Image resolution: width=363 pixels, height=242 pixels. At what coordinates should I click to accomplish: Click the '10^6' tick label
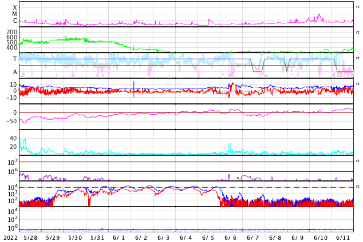pos(13,171)
